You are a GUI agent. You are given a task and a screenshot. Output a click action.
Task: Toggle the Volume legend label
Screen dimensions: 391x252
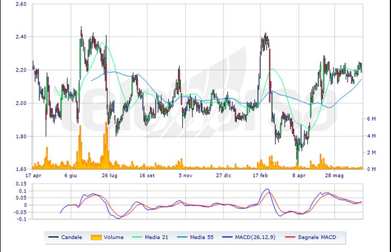click(x=113, y=237)
